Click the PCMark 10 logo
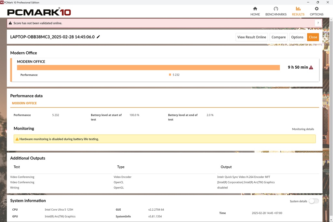Viewport: 333px width, 222px height. 39,12
